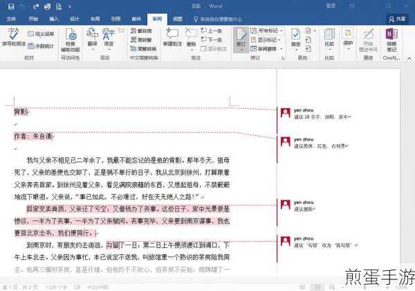Click page count in status bar
Viewport: 415px width, 291px height.
pos(20,287)
